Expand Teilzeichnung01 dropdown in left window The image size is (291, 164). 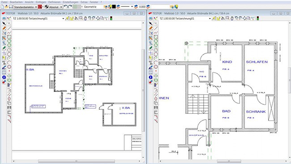click(x=63, y=18)
